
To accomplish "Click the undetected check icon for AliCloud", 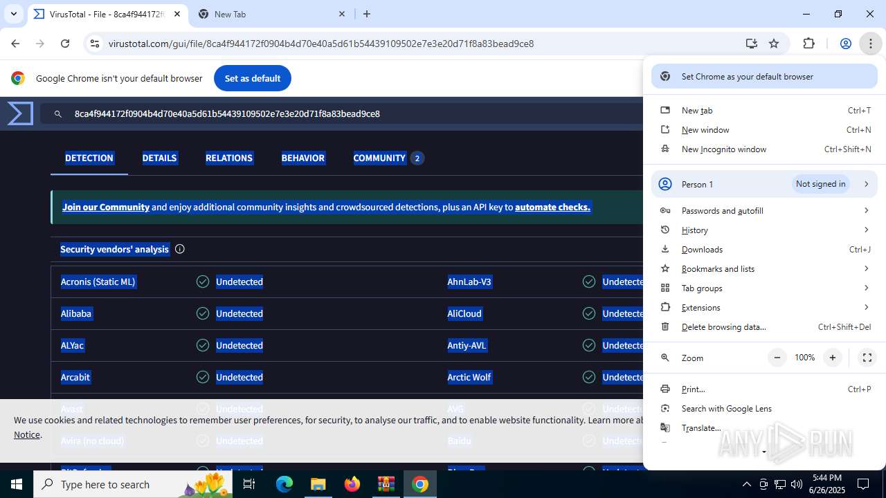I will [x=589, y=313].
